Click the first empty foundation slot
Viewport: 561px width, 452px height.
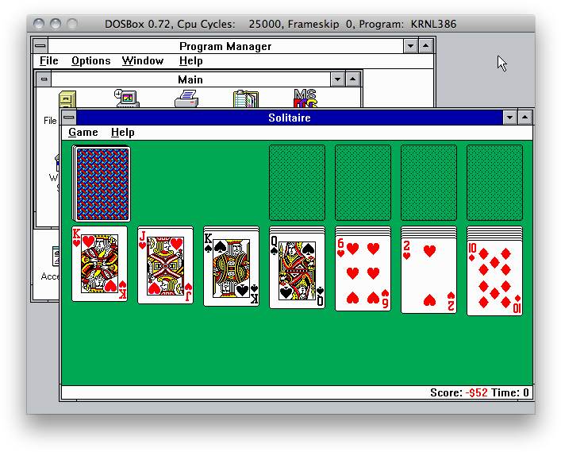(298, 183)
